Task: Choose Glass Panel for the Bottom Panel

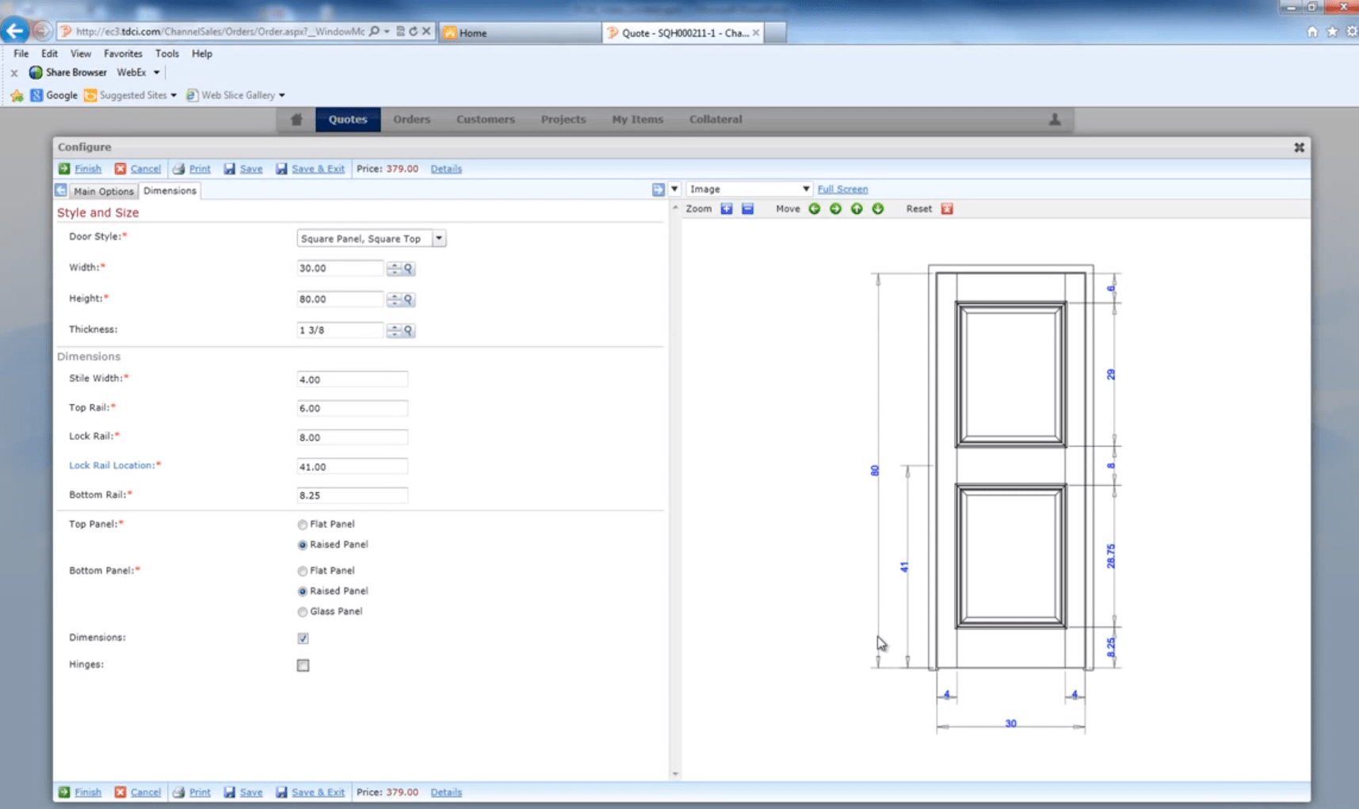Action: [303, 612]
